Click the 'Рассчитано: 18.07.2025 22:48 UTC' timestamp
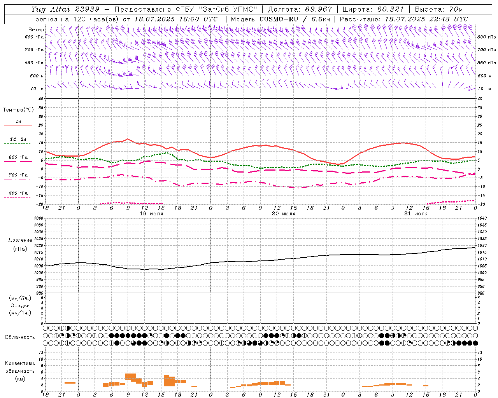The width and height of the screenshot is (498, 398). coord(404,19)
